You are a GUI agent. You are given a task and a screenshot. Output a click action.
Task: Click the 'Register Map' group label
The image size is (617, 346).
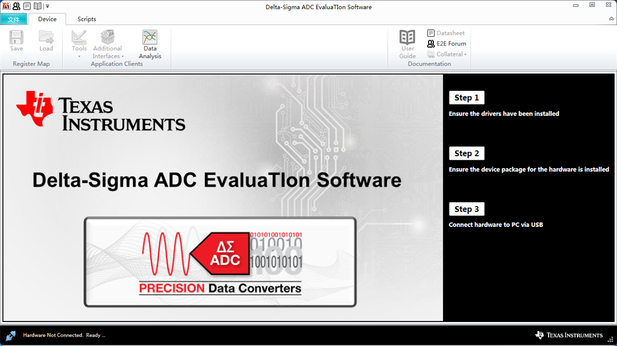pos(31,64)
